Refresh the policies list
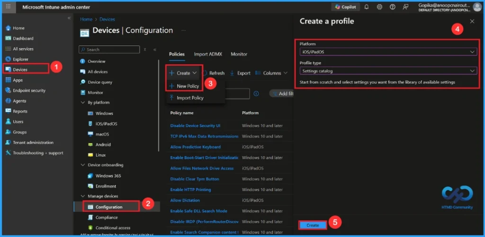Image resolution: width=485 pixels, height=237 pixels. coord(213,73)
